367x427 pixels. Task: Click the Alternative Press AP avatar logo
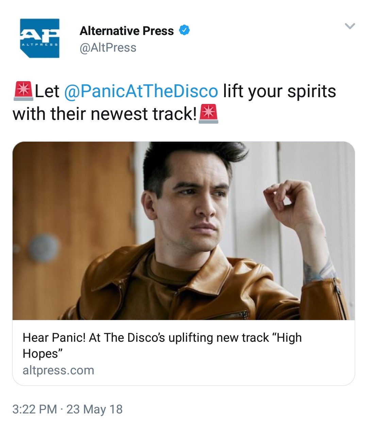tap(40, 38)
